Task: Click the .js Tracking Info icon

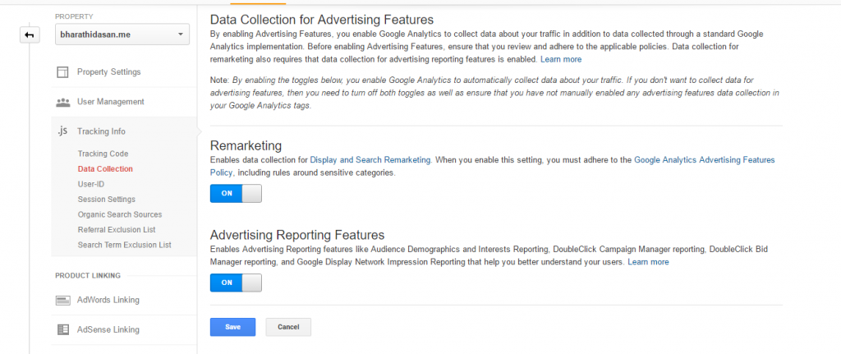Action: tap(62, 131)
